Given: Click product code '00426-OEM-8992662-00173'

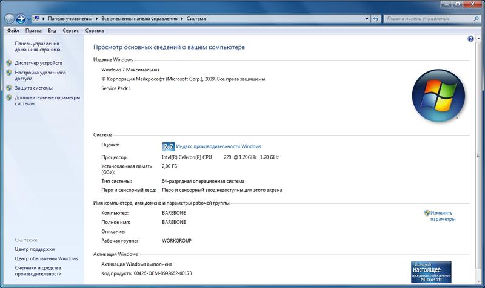Looking at the screenshot, I should pos(162,273).
